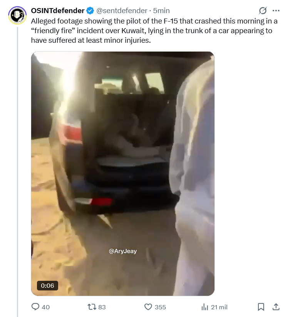Click the reply comment bubble icon
This screenshot has height=317, width=288.
(x=35, y=307)
